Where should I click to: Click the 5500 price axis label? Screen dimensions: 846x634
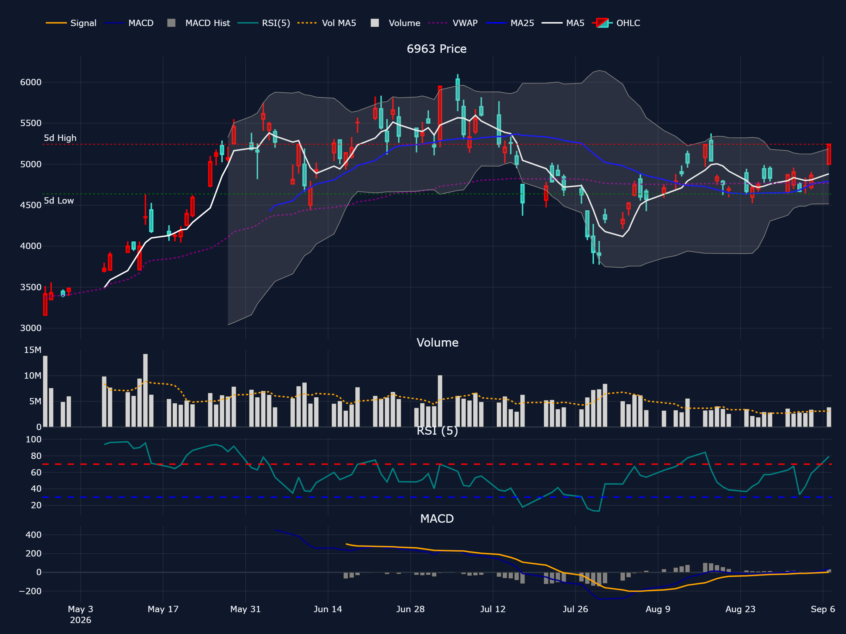[31, 123]
